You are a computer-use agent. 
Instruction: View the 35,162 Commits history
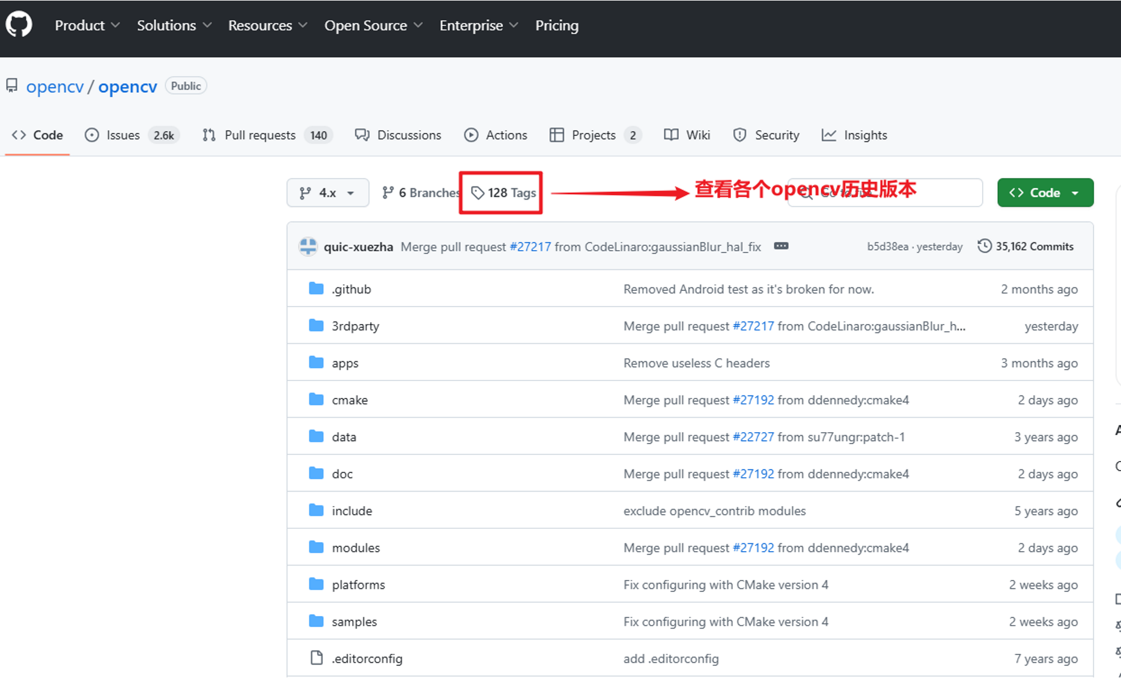[x=1025, y=246]
